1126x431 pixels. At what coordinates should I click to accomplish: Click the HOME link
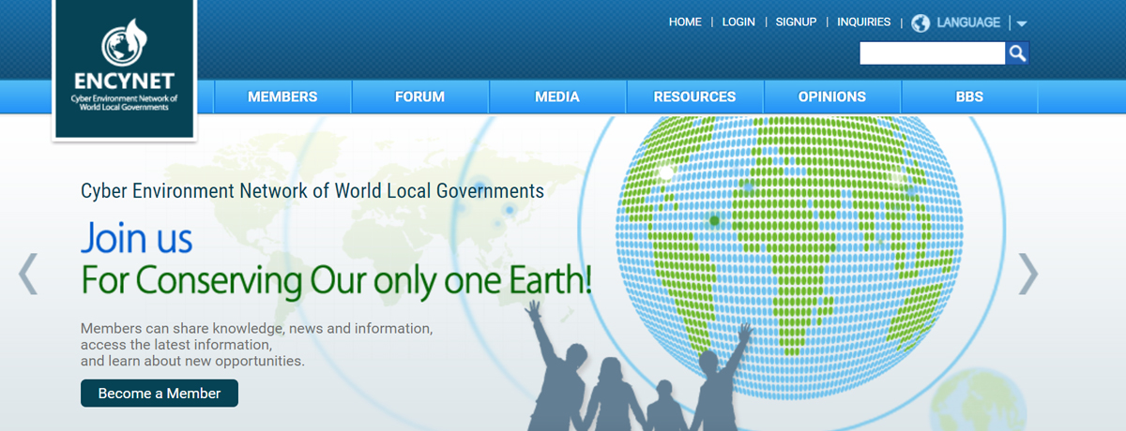[685, 22]
